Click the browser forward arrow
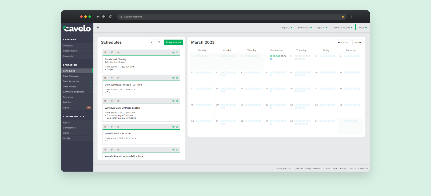This screenshot has width=431, height=196. point(103,16)
